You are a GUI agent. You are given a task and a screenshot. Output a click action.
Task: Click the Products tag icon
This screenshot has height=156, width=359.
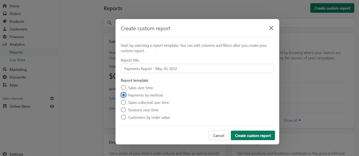point(5,21)
